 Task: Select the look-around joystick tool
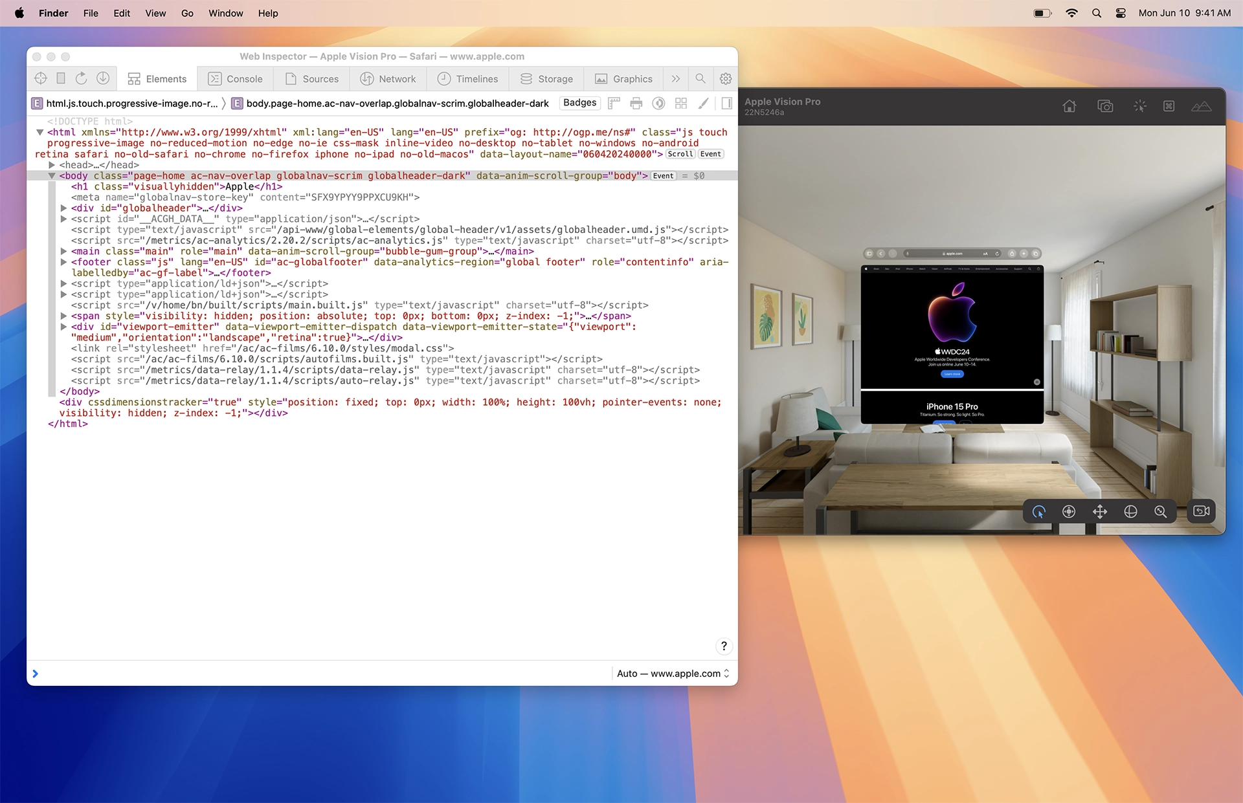point(1069,511)
